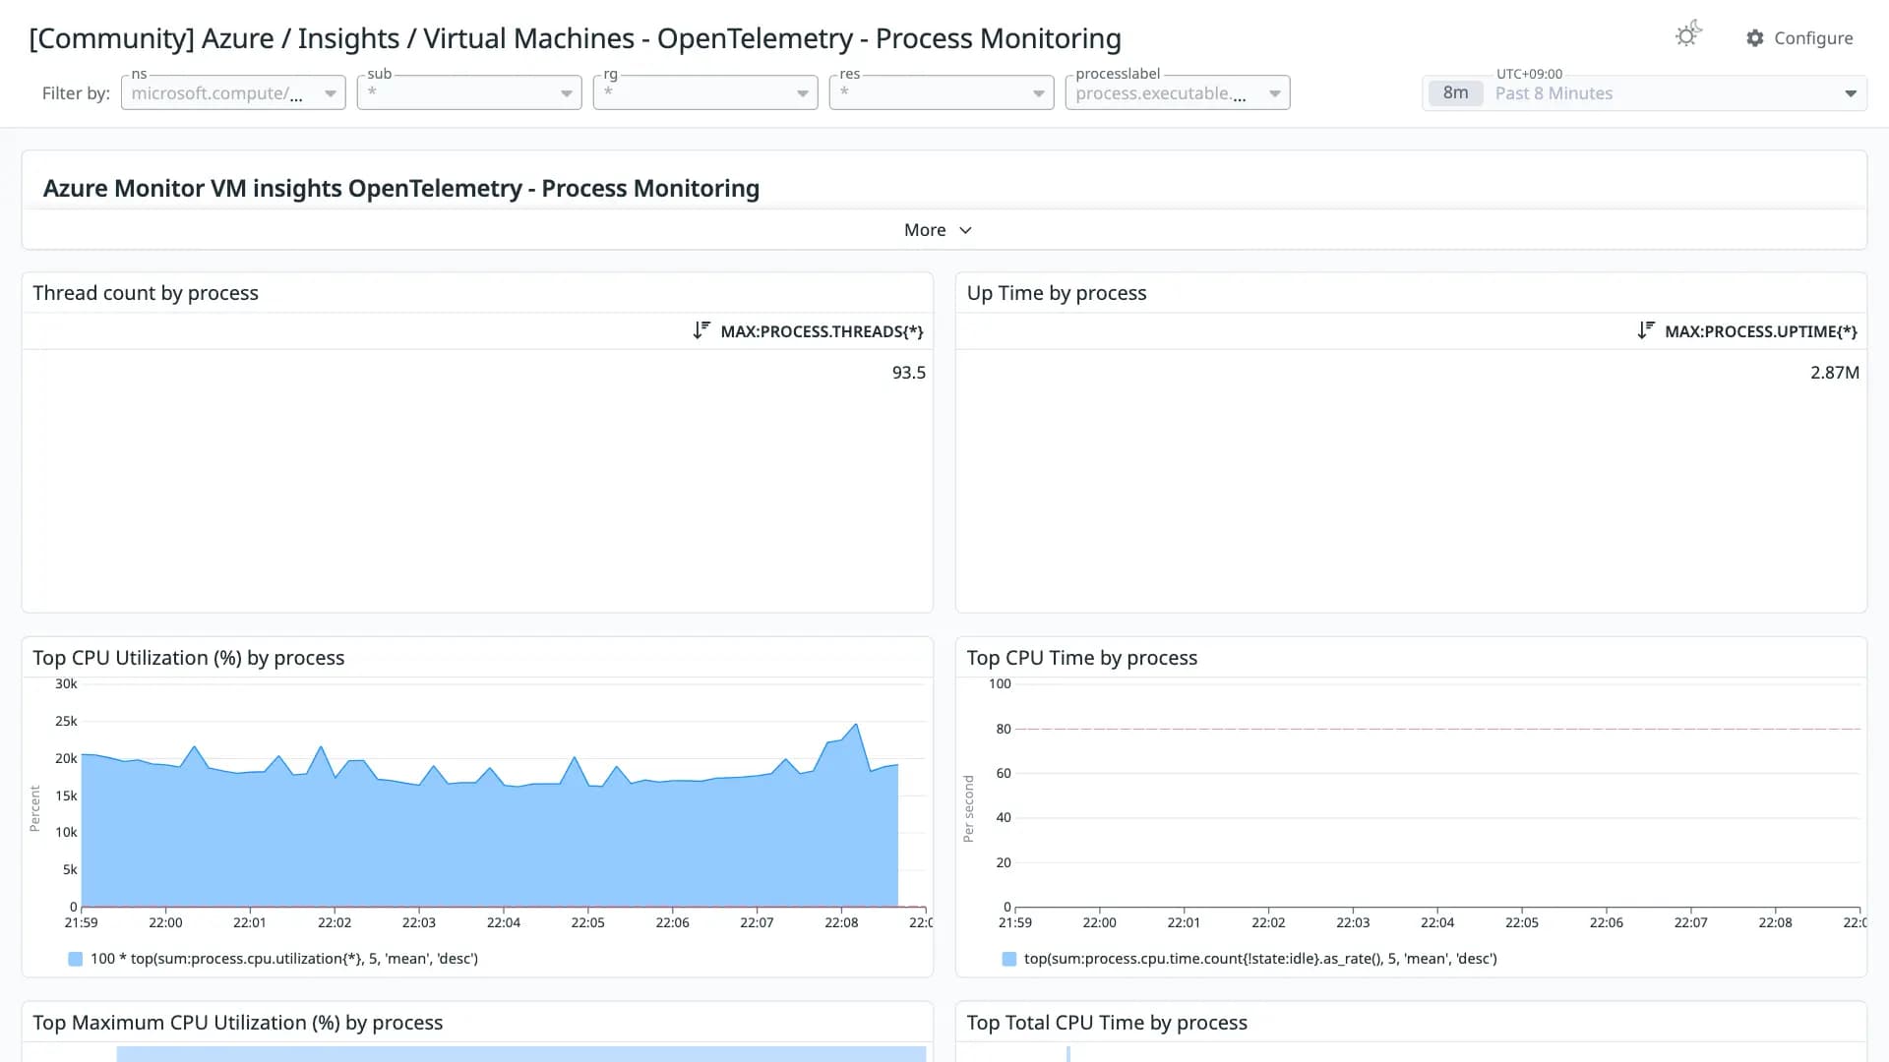
Task: Click the MAX:PROCESS.THREADS{*} column header
Action: click(x=822, y=331)
